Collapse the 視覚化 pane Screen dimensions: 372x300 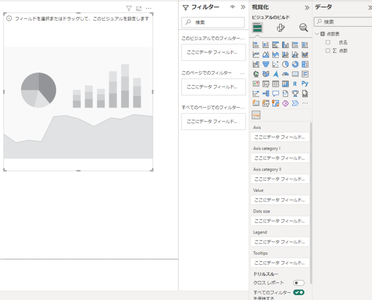[x=307, y=7]
